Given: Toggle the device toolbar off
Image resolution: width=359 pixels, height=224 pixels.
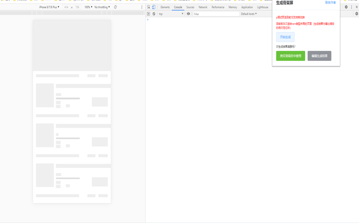Looking at the screenshot, I should (x=153, y=7).
